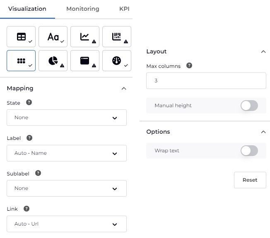Open the Label help tooltip icon
Screen dimensions: 270x238
coord(29,138)
